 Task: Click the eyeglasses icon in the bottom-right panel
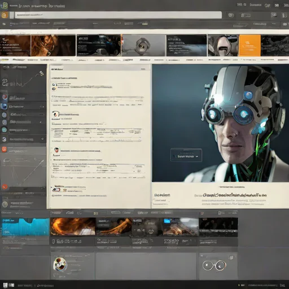214,265
